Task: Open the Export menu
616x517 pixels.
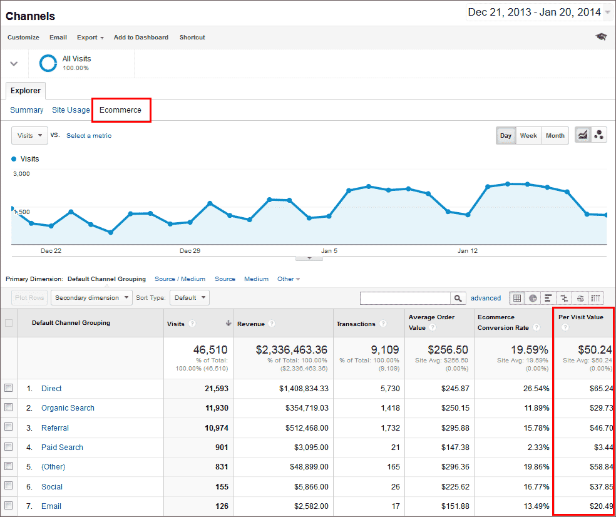Action: (x=90, y=38)
